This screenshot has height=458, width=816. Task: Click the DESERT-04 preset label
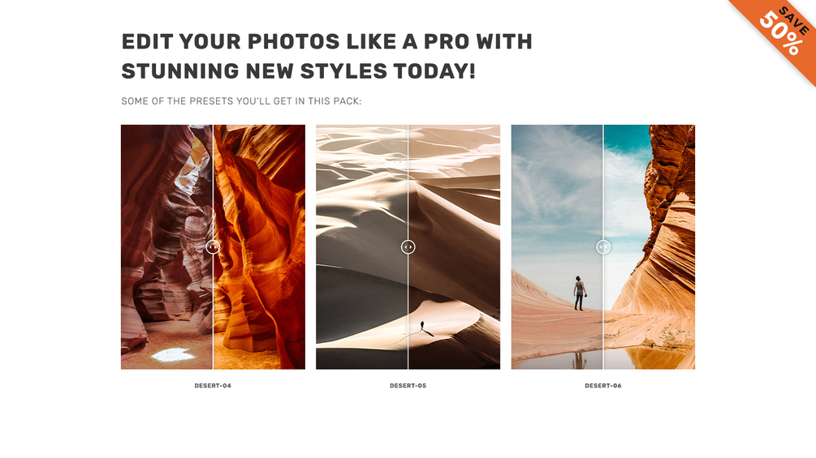click(x=213, y=385)
